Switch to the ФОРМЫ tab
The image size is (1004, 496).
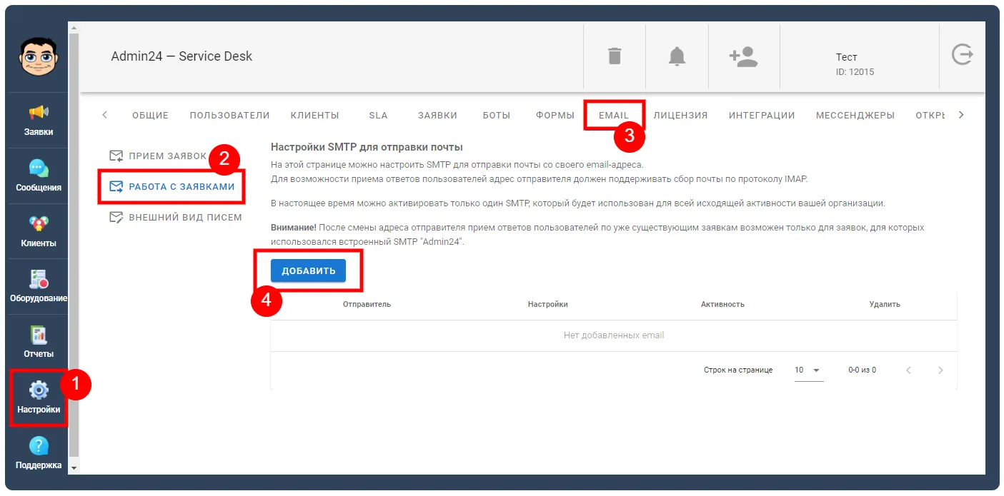click(x=555, y=115)
